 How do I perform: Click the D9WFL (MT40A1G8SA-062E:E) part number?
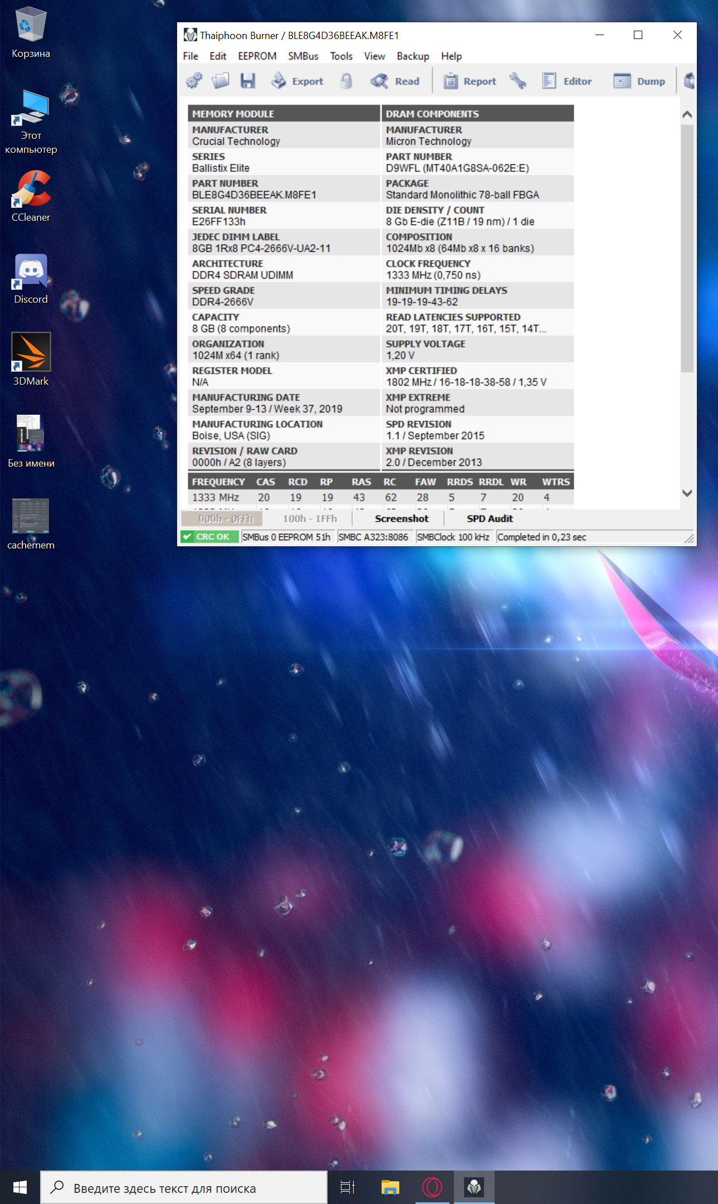[x=457, y=168]
